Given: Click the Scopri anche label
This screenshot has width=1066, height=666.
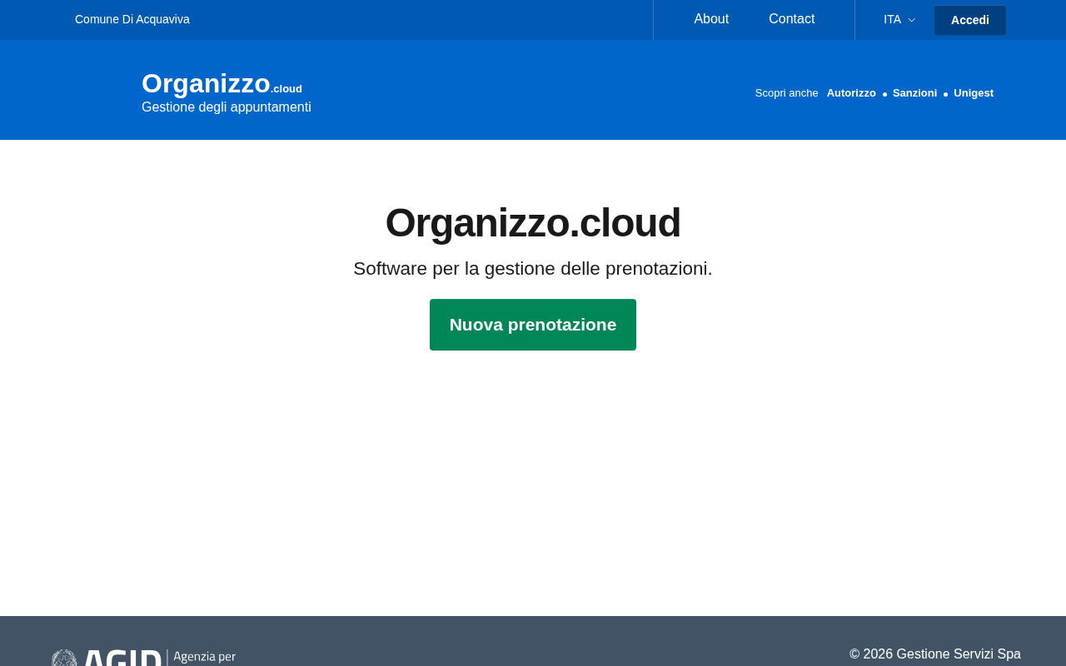Looking at the screenshot, I should [x=786, y=93].
